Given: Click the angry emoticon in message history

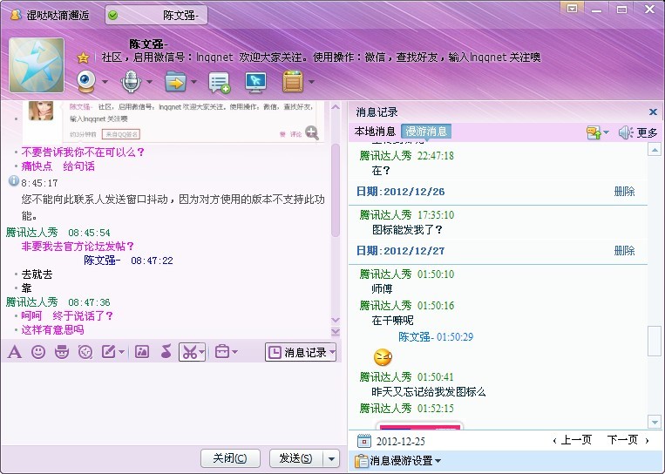Looking at the screenshot, I should point(383,357).
